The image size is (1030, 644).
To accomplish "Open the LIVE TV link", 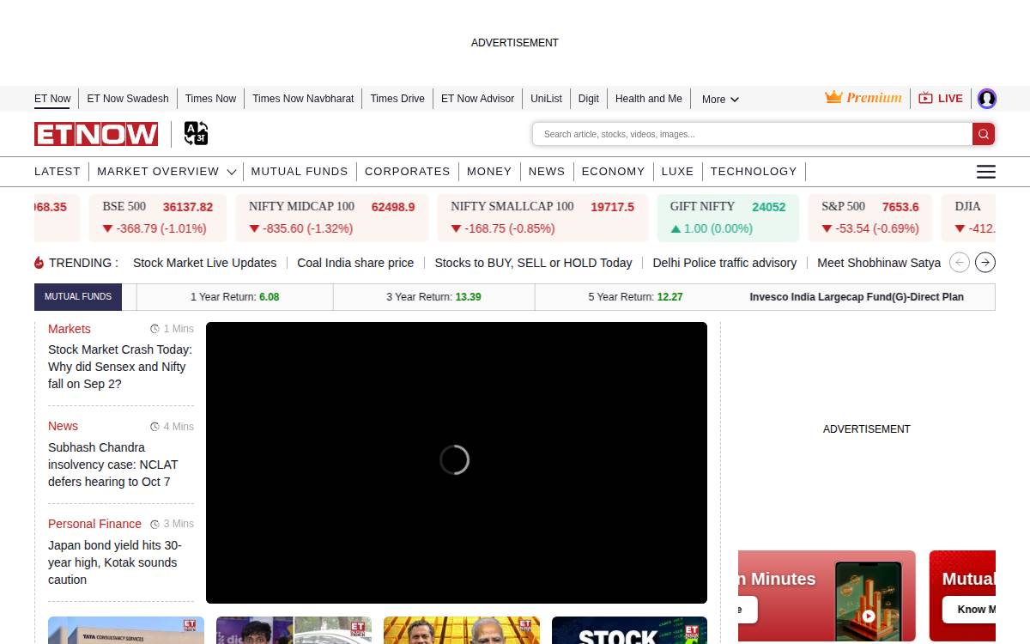I will pyautogui.click(x=941, y=99).
